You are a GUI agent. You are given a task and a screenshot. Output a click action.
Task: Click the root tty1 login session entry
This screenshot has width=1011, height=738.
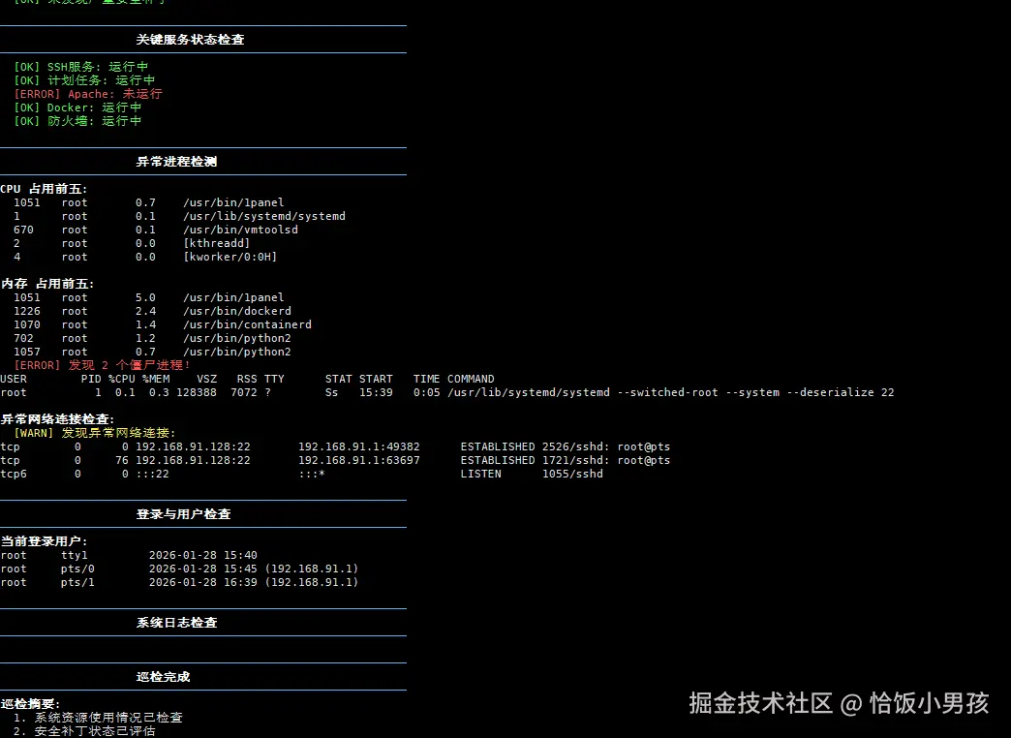(116, 555)
